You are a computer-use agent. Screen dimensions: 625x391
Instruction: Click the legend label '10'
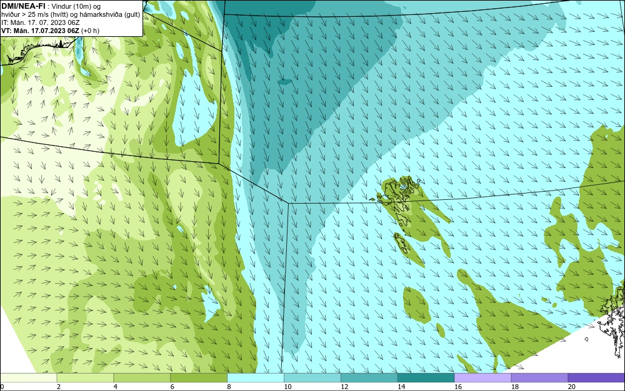[x=287, y=387]
